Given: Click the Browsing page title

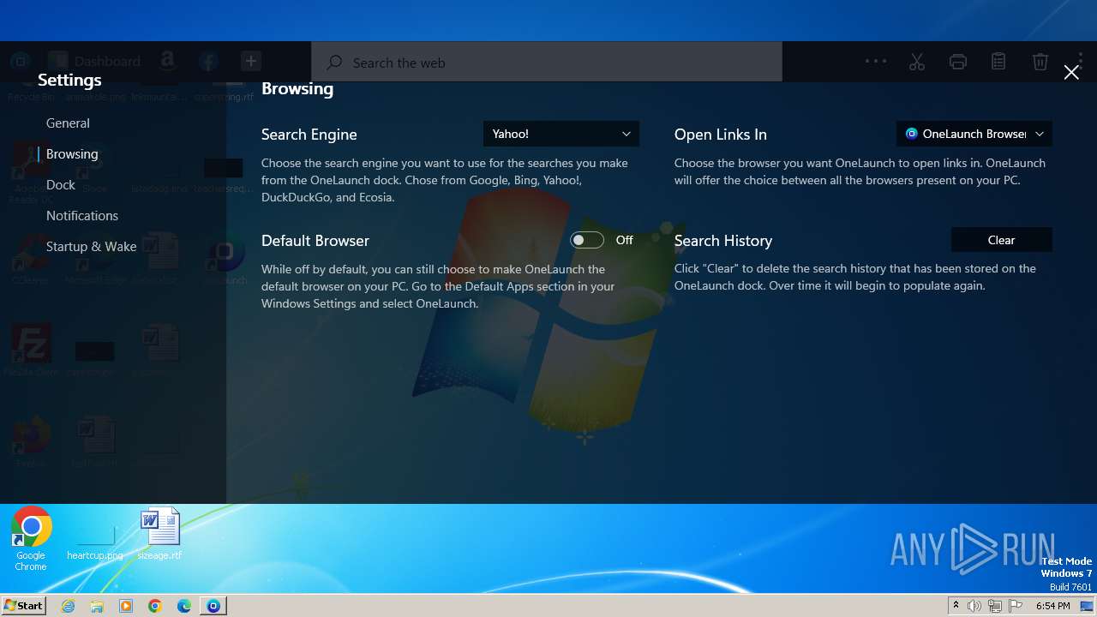Looking at the screenshot, I should 297,88.
